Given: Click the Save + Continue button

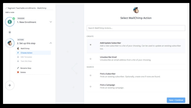Looking at the screenshot, I should coord(176,100).
